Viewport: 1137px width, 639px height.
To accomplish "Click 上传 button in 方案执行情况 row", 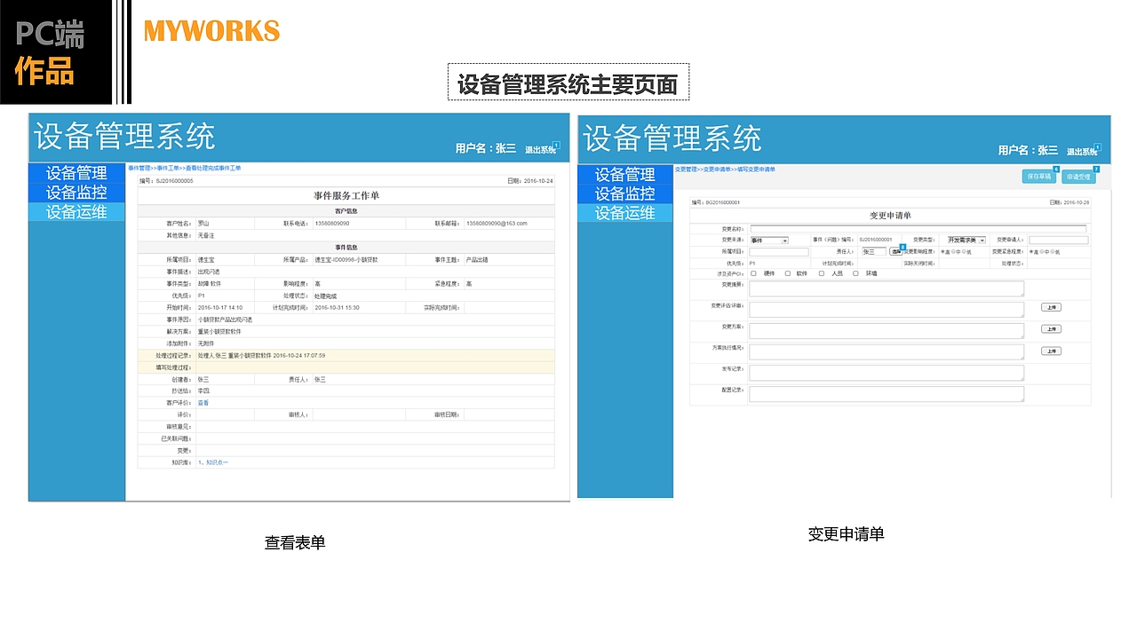I will [x=1051, y=351].
